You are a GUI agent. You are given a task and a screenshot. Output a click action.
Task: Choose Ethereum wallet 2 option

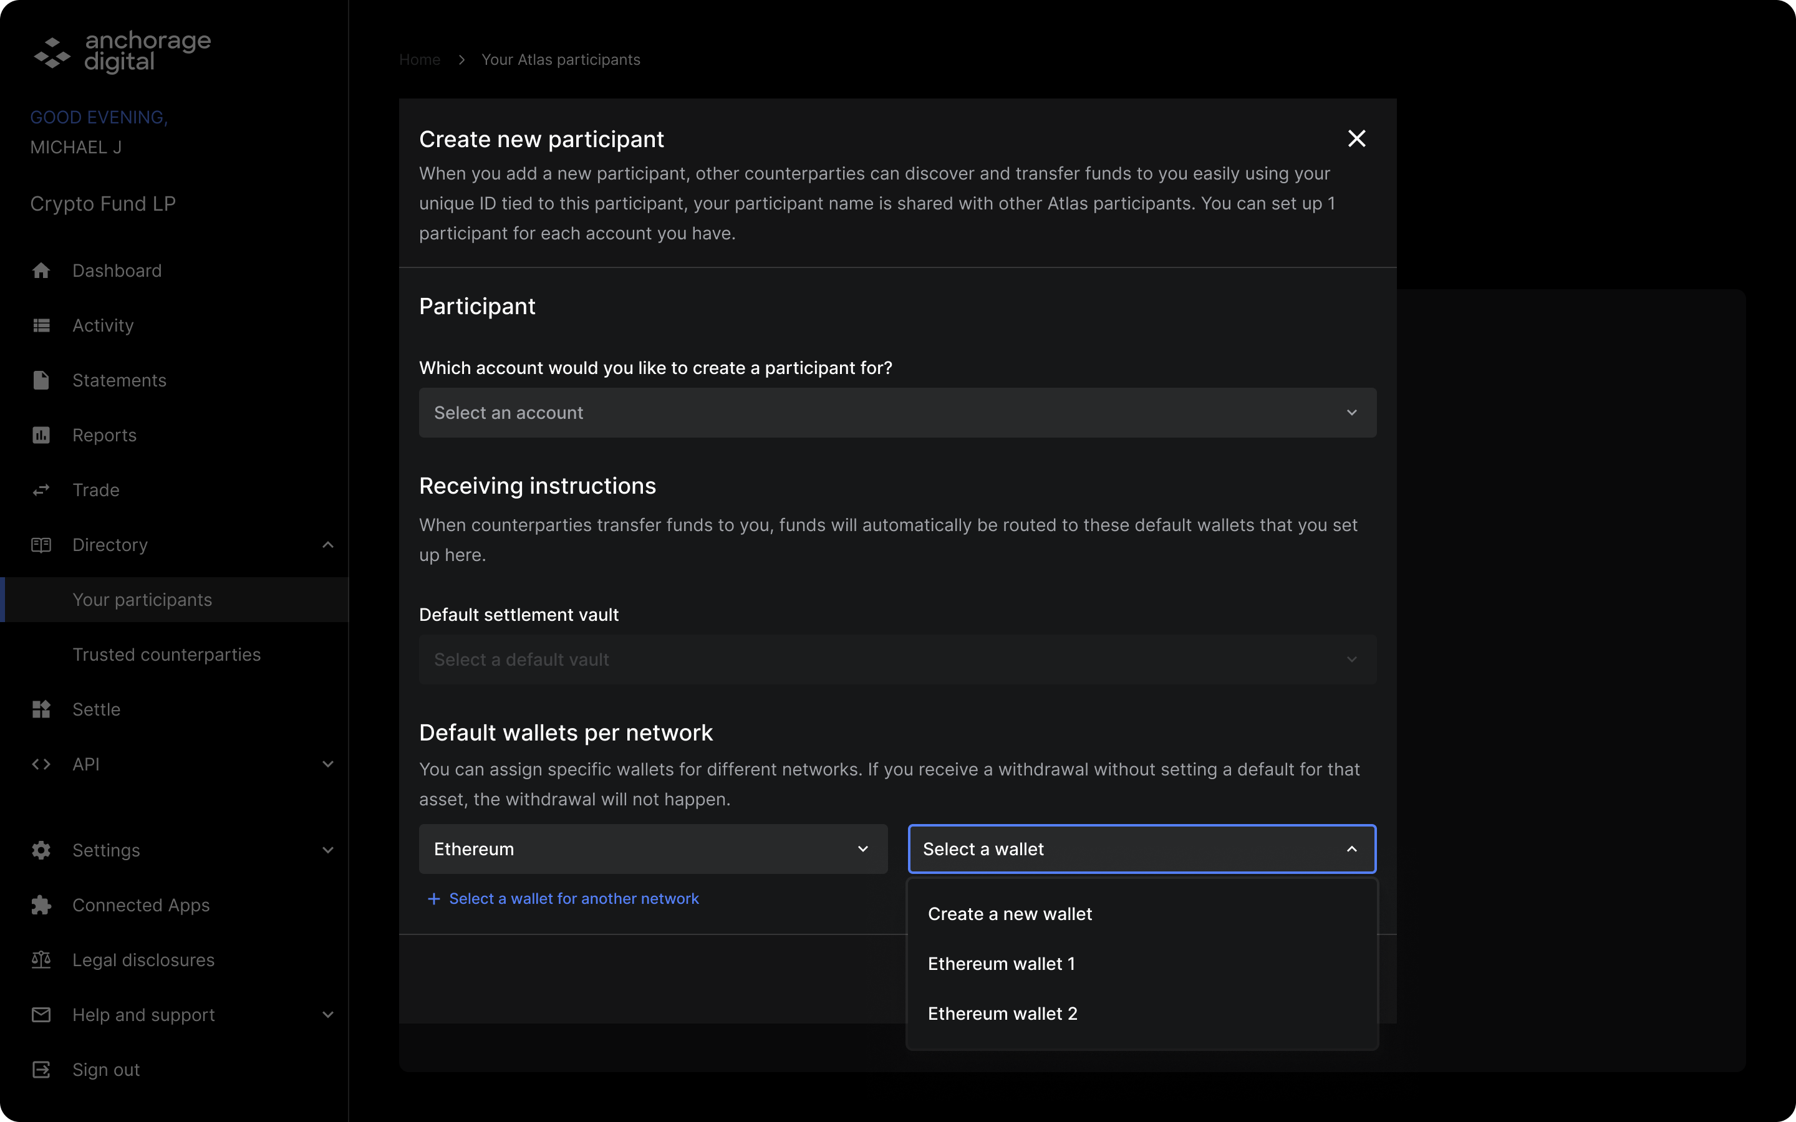coord(1142,1014)
